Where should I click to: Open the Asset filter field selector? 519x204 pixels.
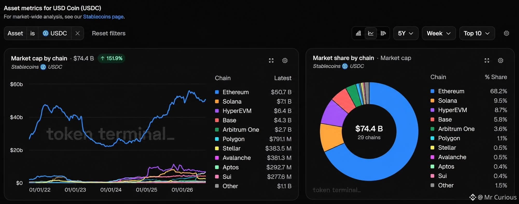pos(15,33)
